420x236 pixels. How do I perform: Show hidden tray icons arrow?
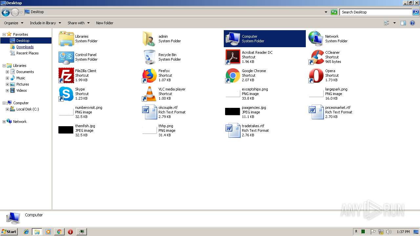(x=356, y=231)
